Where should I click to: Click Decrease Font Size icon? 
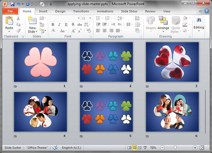click(79, 31)
